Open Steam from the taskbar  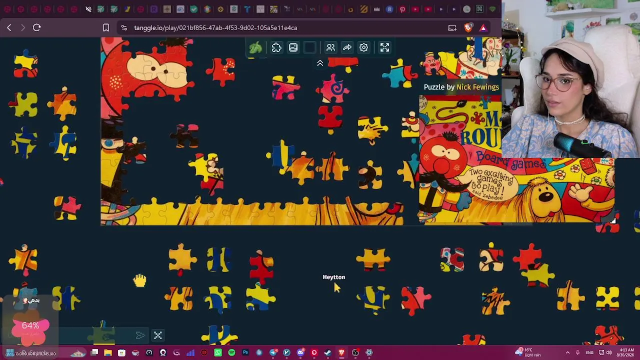click(328, 352)
